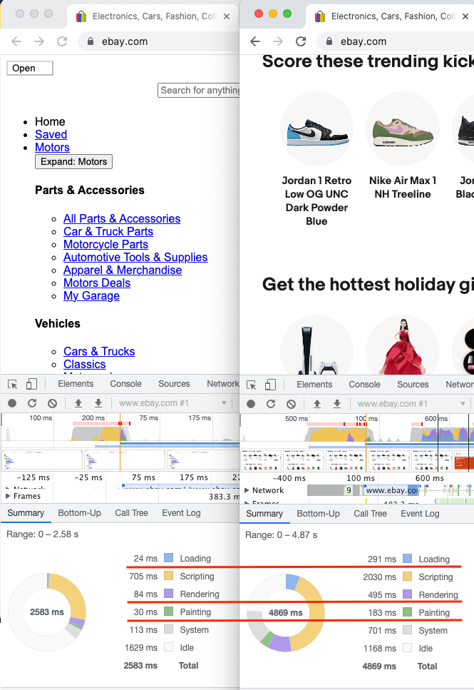Open Automotive Tools & Supplies link
This screenshot has width=474, height=690.
135,257
